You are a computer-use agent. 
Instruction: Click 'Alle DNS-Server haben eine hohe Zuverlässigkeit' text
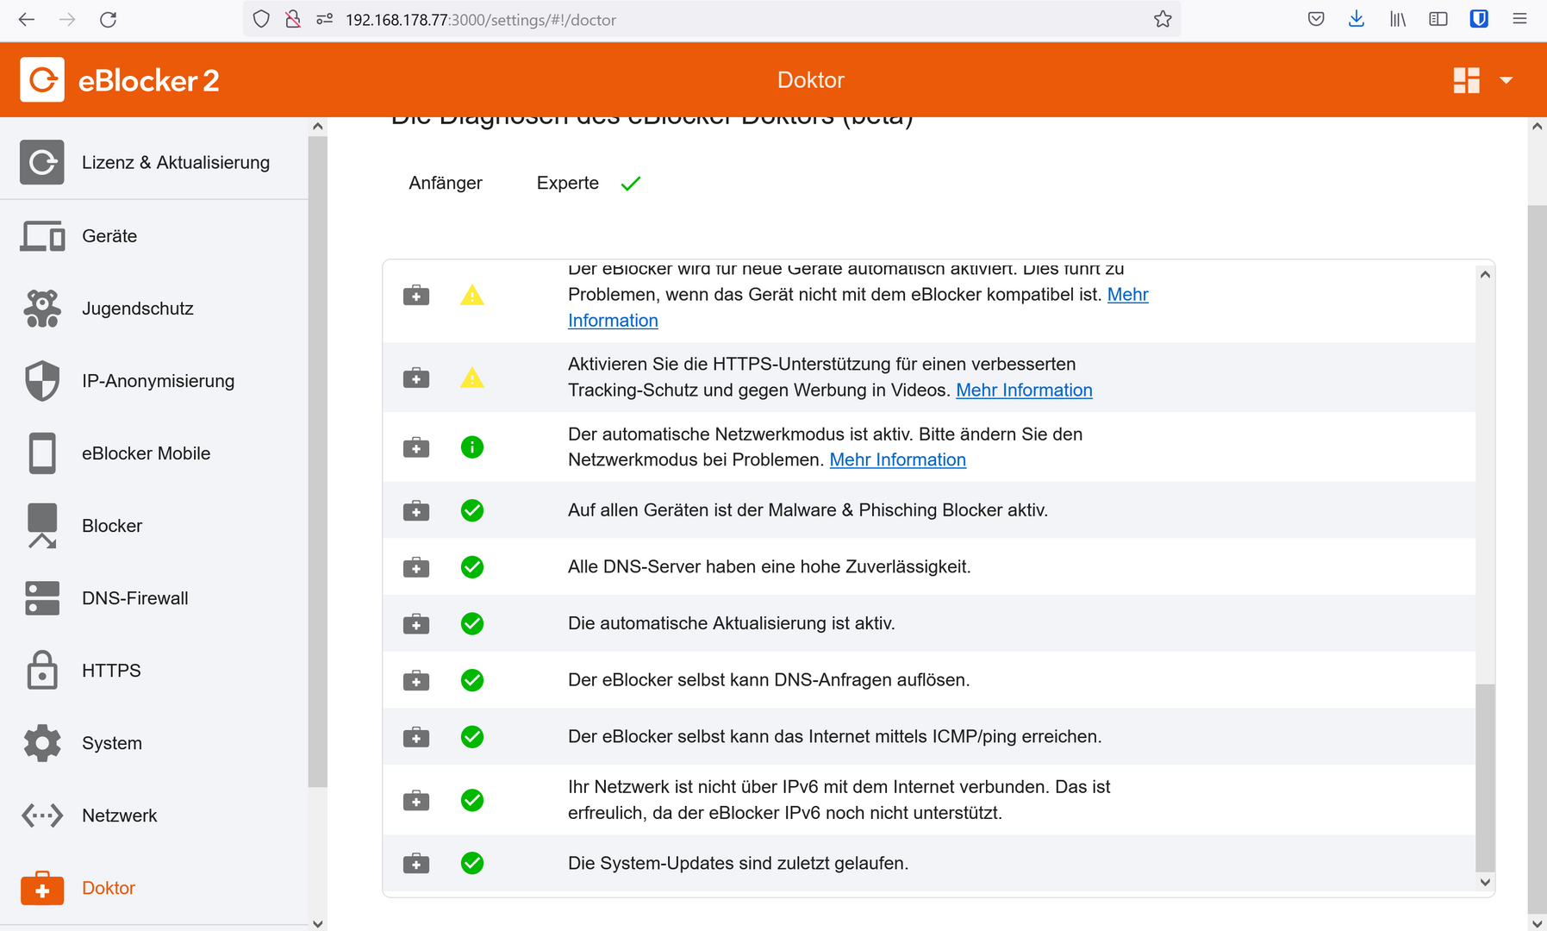(769, 567)
